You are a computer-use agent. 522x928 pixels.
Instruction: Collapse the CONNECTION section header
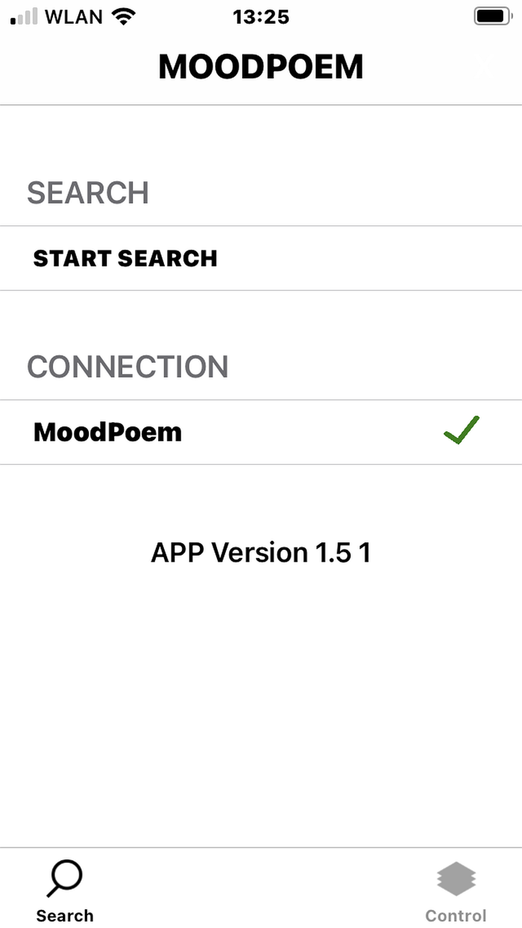coord(128,366)
